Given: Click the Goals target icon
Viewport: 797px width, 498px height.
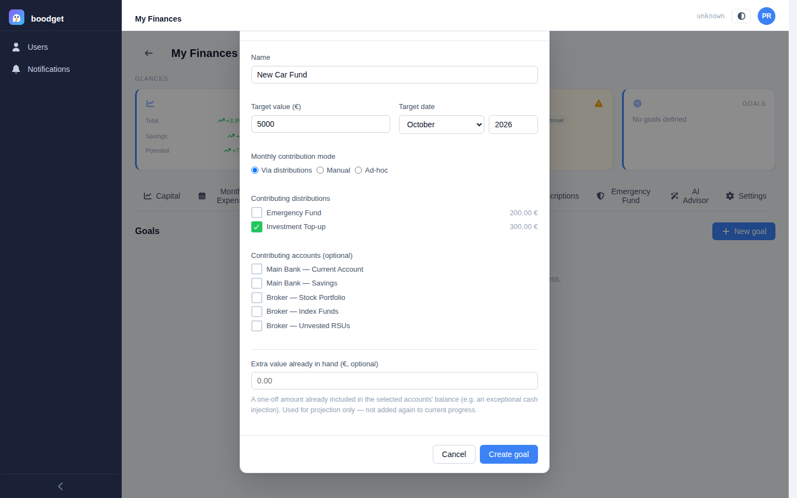Looking at the screenshot, I should (638, 103).
